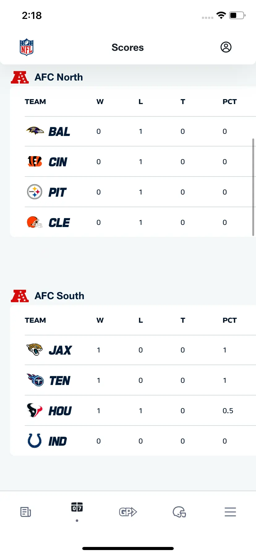This screenshot has height=555, width=256.
Task: Tap the Cincinnati Bengals logo
Action: coord(35,161)
